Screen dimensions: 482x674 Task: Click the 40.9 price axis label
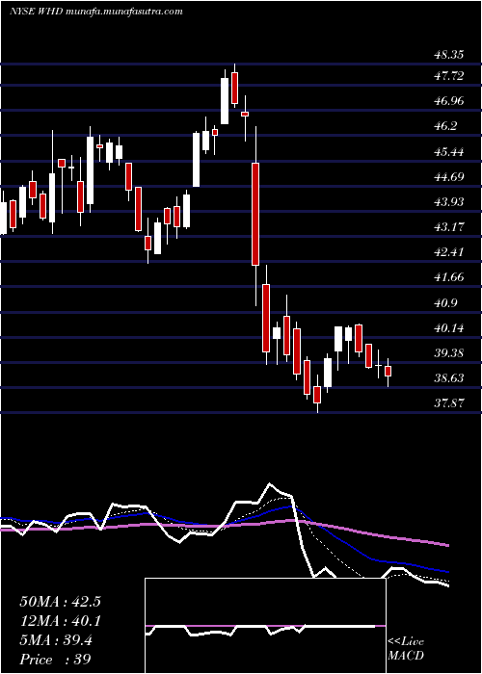(x=445, y=303)
